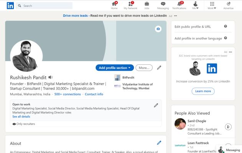The height and width of the screenshot is (153, 242).
Task: Click the More… button
Action: (144, 68)
